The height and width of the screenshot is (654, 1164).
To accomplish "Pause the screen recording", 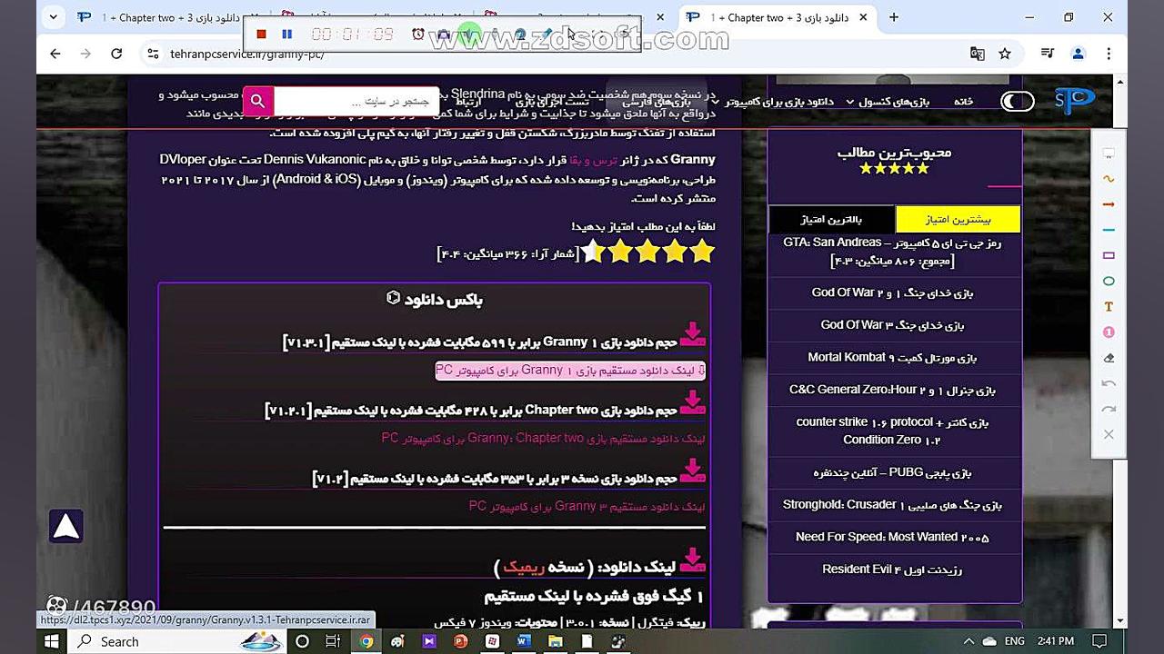I will 286,35.
